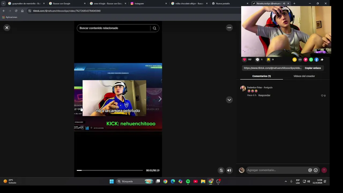Click Responder under Federico's comment
Image resolution: width=343 pixels, height=193 pixels.
click(264, 95)
